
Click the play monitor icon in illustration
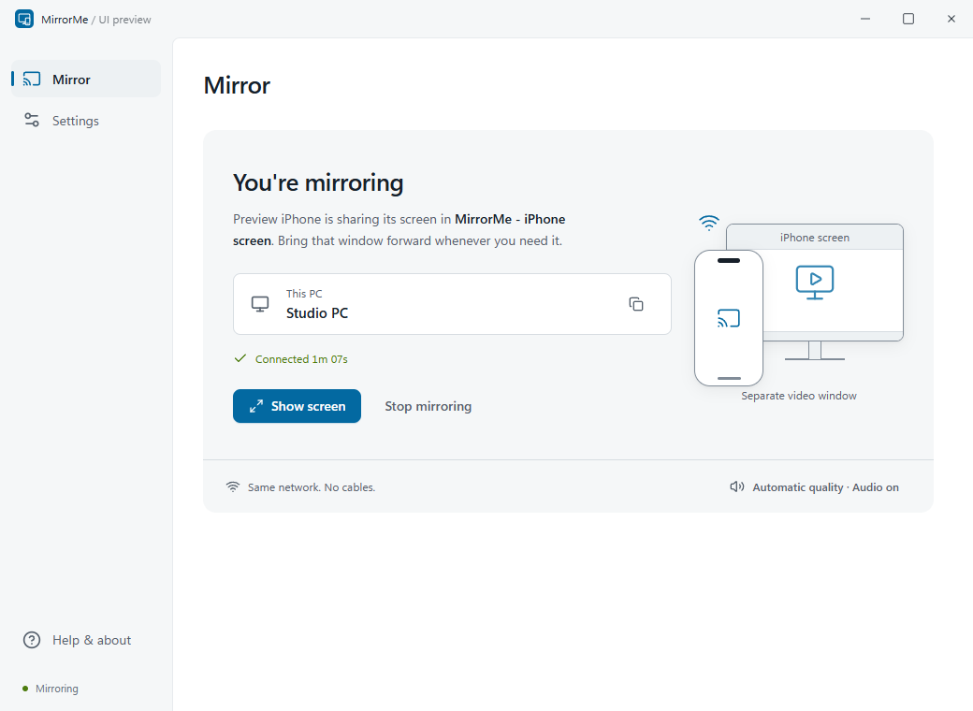point(815,283)
